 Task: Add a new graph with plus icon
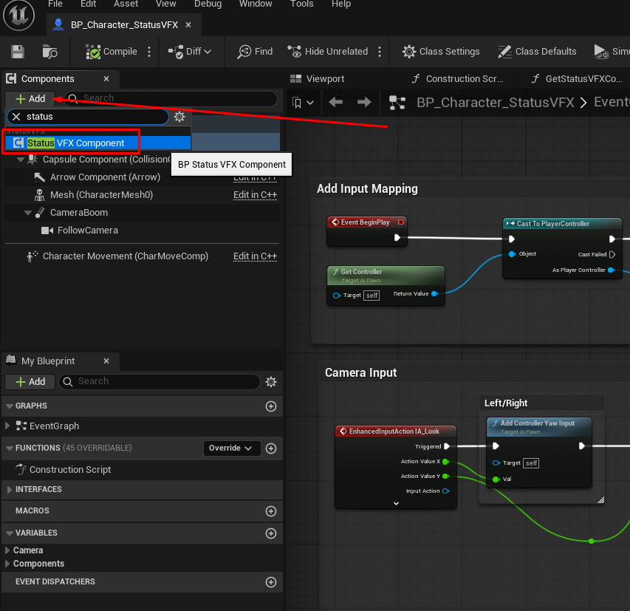coord(270,406)
